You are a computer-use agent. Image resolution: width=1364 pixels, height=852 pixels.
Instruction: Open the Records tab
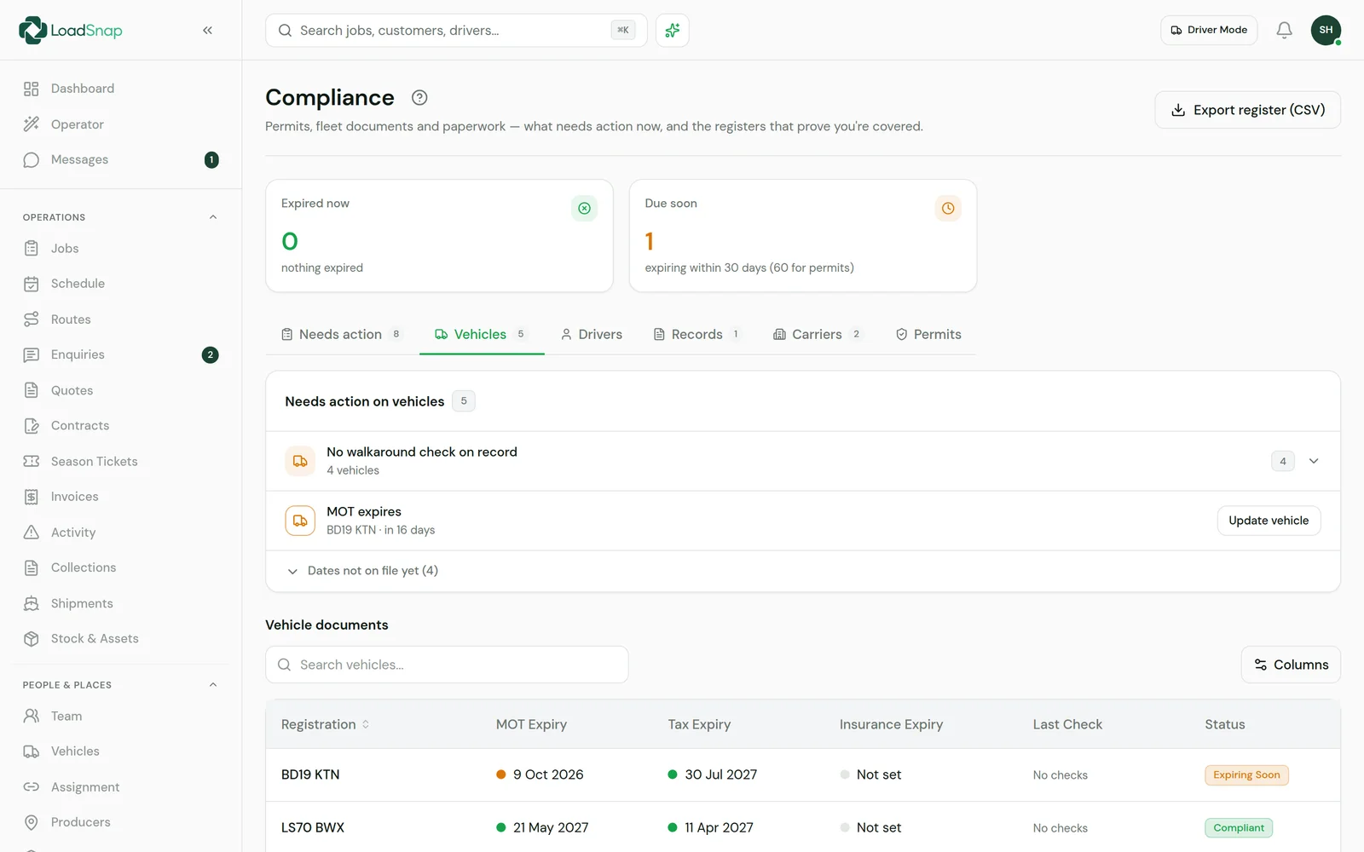pos(697,335)
